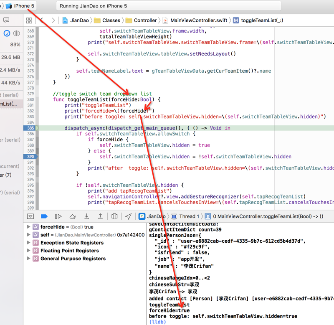The width and height of the screenshot is (334, 325).
Task: Open Debug View Hierarchy
Action: click(x=114, y=216)
